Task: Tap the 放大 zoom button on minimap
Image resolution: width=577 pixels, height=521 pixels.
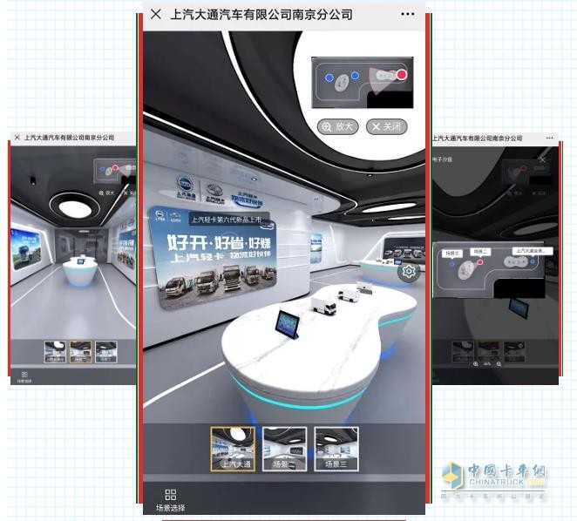Action: pyautogui.click(x=337, y=127)
